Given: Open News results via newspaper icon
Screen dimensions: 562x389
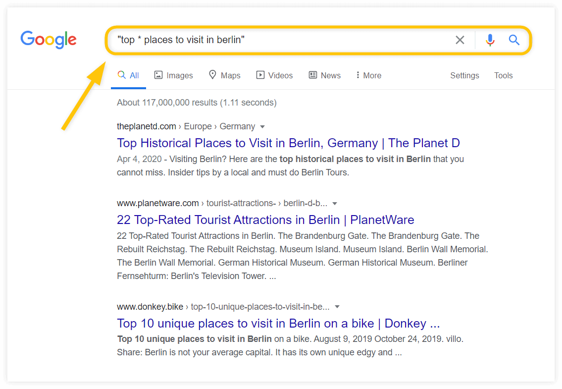Looking at the screenshot, I should click(x=313, y=75).
